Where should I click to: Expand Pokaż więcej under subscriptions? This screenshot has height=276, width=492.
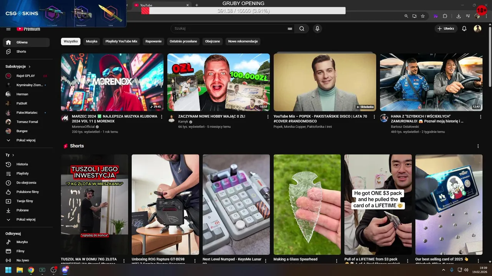click(26, 140)
